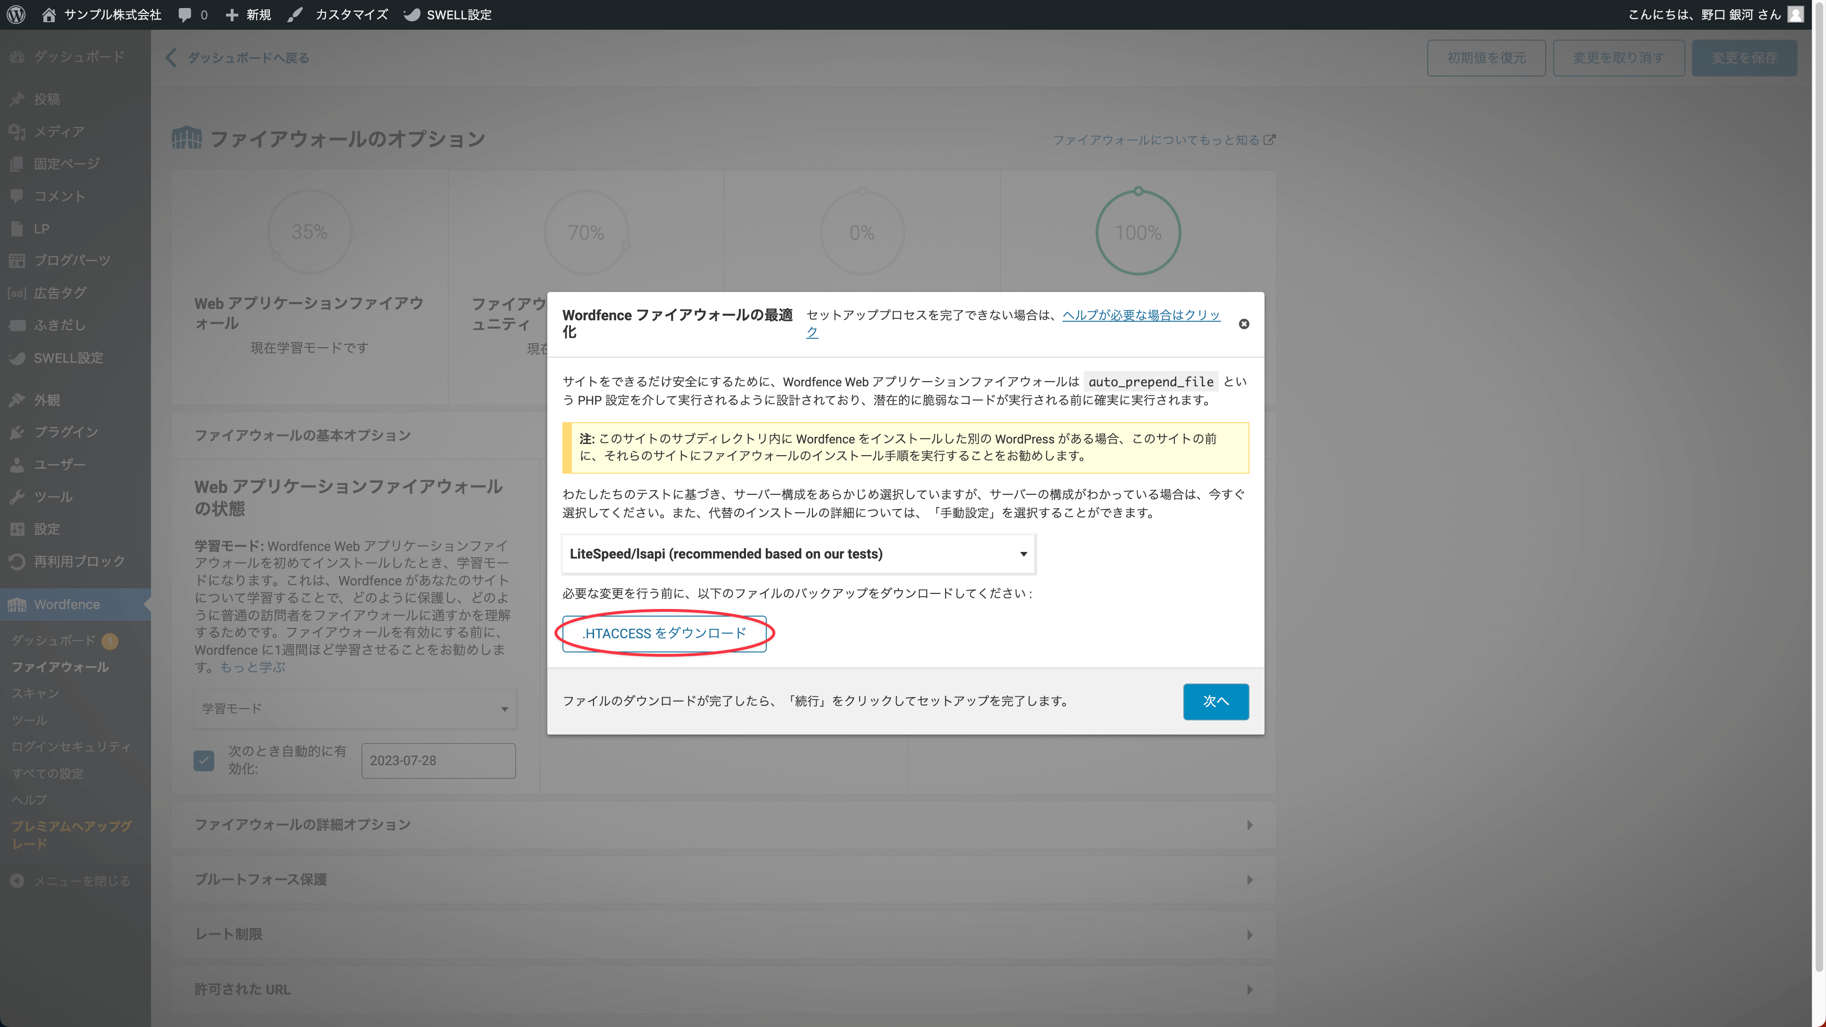The width and height of the screenshot is (1826, 1027).
Task: Toggle the 次のとき自動的に有効化 checkbox
Action: (203, 760)
